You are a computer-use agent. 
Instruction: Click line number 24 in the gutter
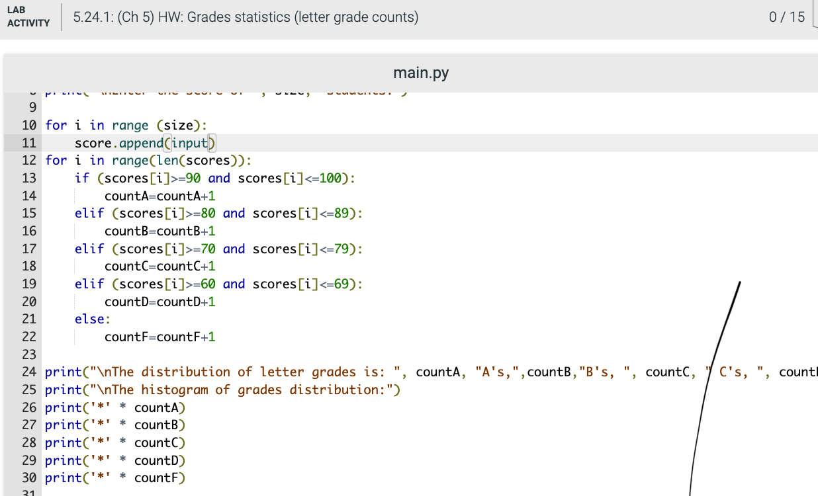click(x=29, y=372)
